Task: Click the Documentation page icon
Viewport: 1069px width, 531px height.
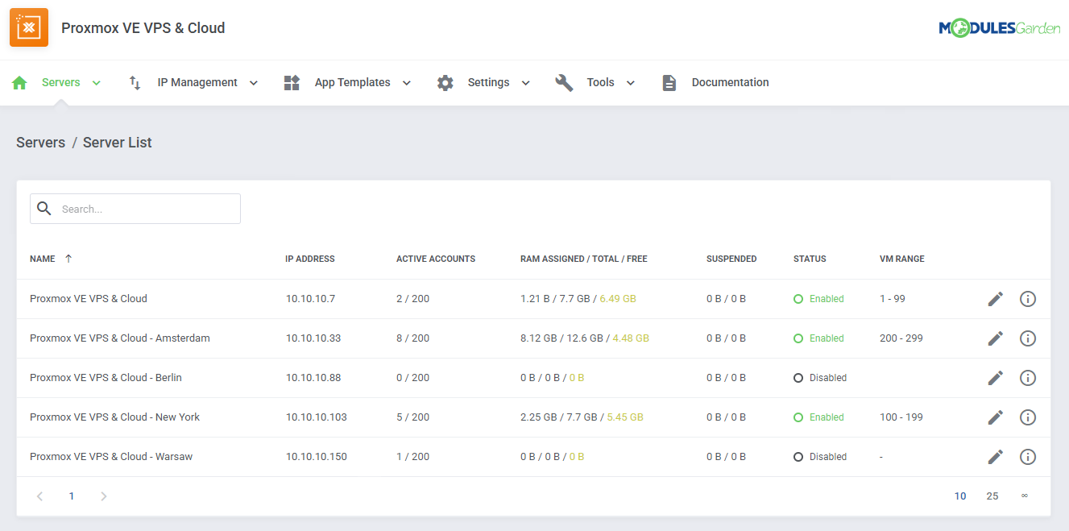Action: pyautogui.click(x=669, y=83)
